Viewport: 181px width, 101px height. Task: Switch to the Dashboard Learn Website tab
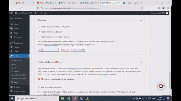[89, 3]
